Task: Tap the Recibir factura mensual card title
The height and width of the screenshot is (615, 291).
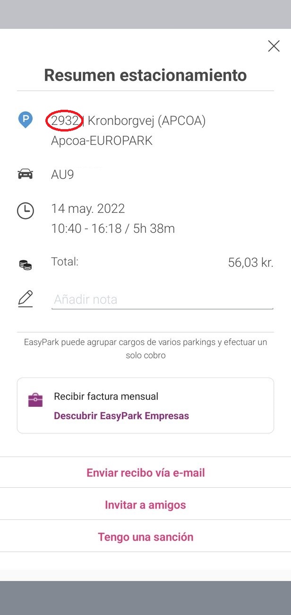Action: click(x=106, y=396)
